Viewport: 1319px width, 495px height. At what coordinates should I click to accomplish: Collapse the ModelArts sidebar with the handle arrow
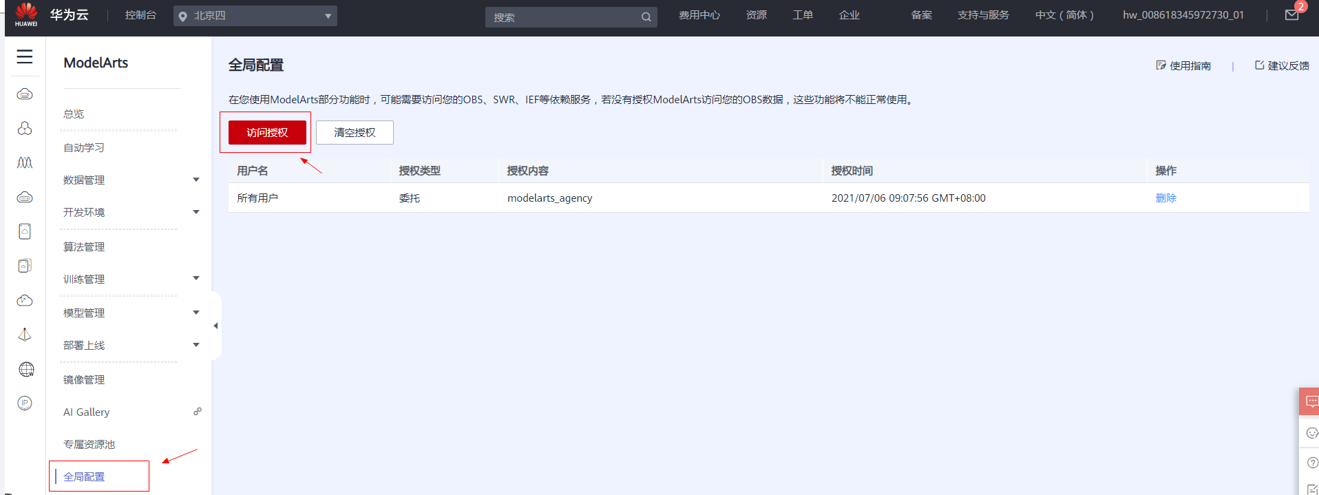(x=215, y=326)
